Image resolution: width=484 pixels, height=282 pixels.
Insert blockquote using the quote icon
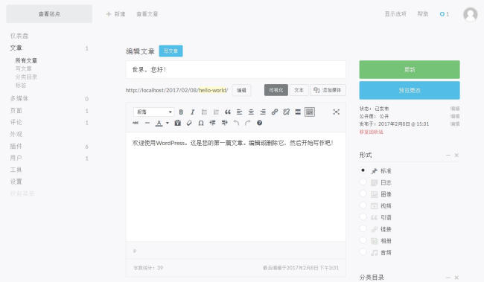pyautogui.click(x=228, y=112)
